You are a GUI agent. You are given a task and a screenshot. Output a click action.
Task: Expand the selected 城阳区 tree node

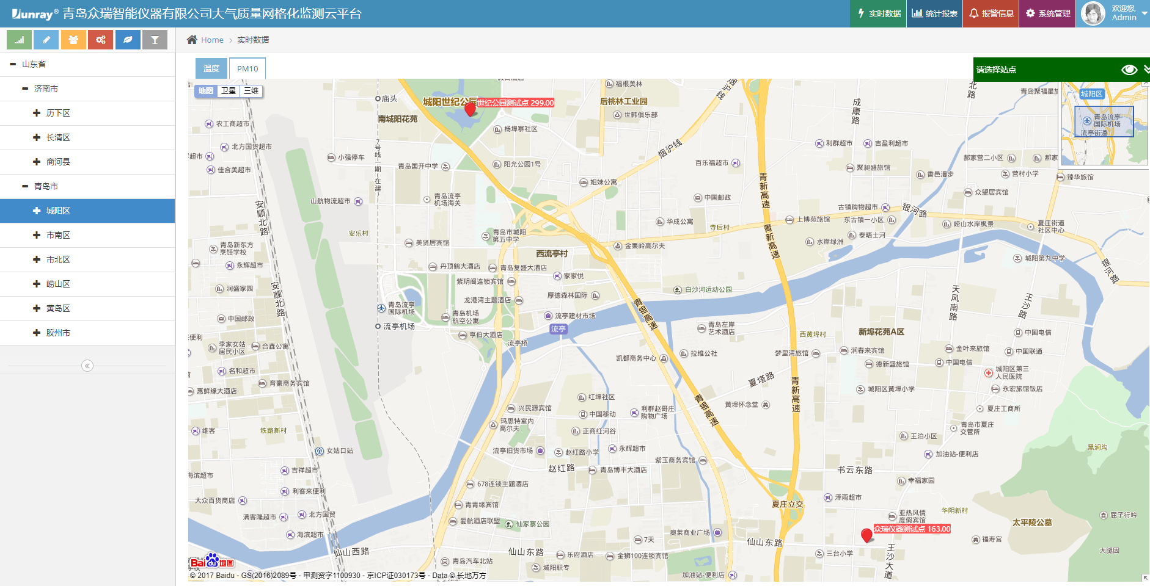pyautogui.click(x=37, y=211)
